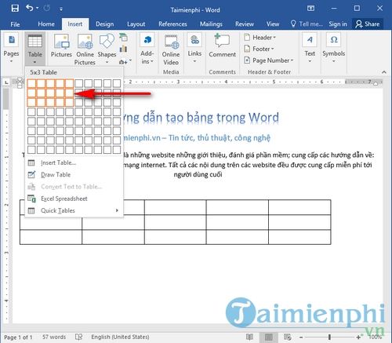Open the Links dropdown
This screenshot has width=392, height=343.
[x=194, y=48]
